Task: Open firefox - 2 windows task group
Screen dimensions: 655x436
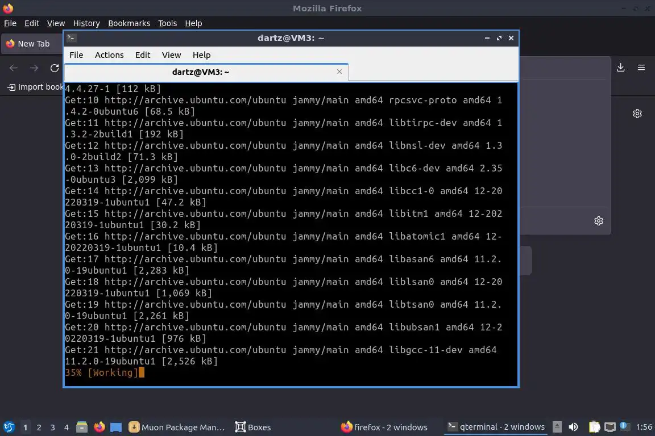Action: point(384,427)
